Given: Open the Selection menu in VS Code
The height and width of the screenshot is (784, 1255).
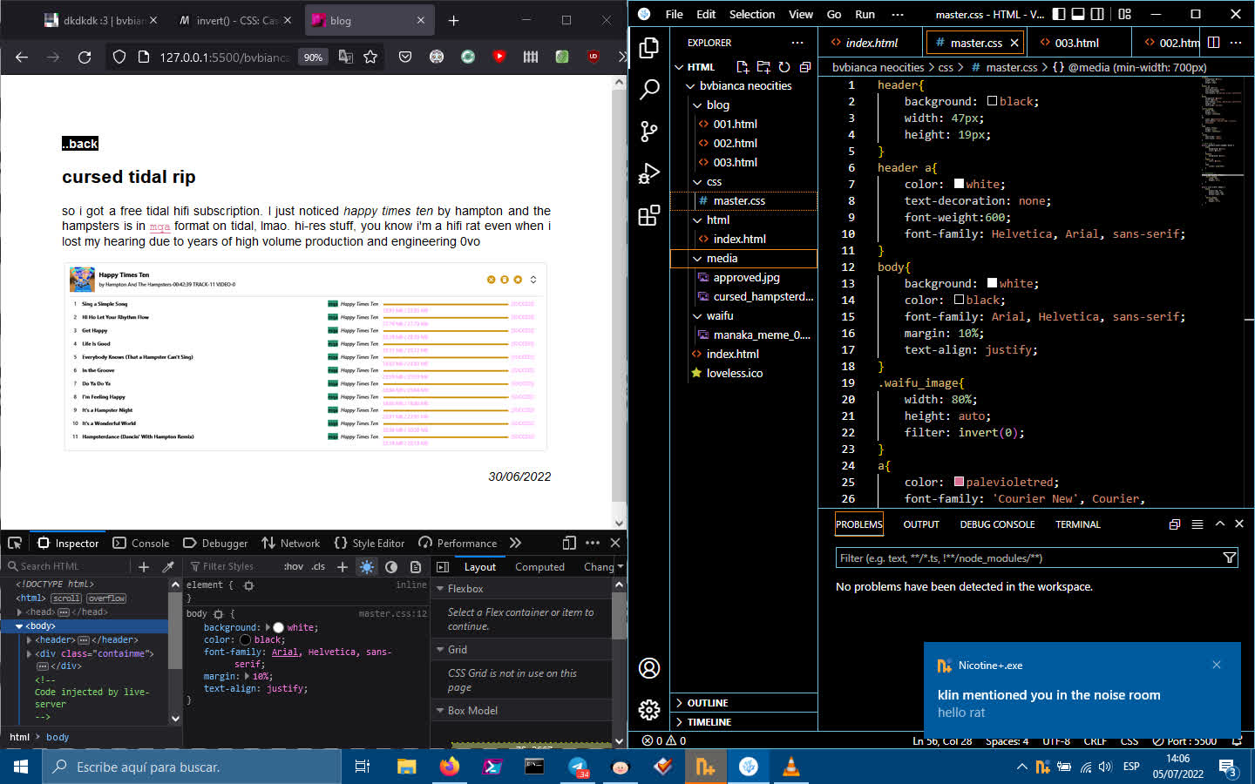Looking at the screenshot, I should [x=751, y=14].
